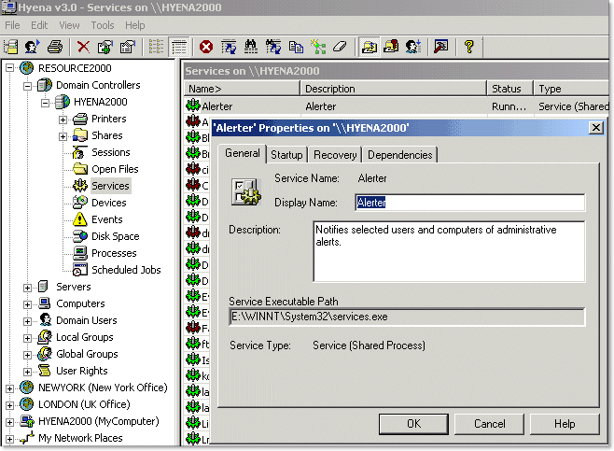The width and height of the screenshot is (614, 451).
Task: Click the Description text box
Action: tap(449, 251)
